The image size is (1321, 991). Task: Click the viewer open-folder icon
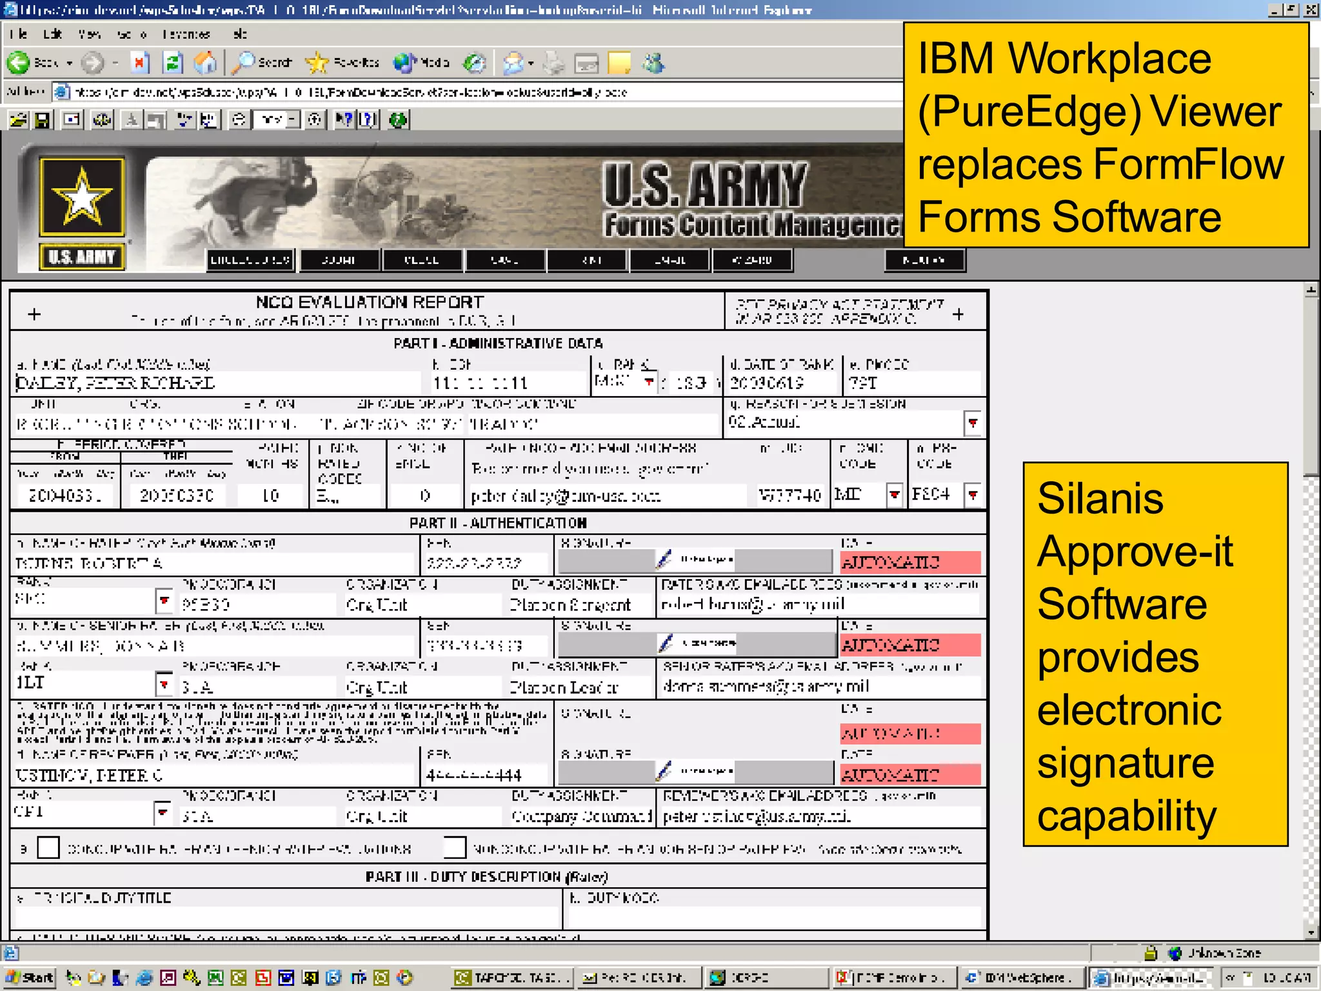(17, 119)
